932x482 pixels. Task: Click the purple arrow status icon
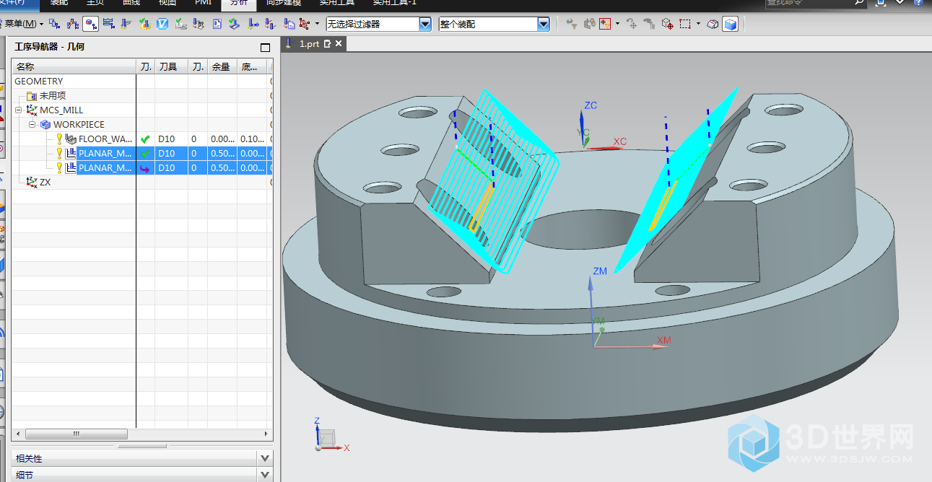point(145,168)
